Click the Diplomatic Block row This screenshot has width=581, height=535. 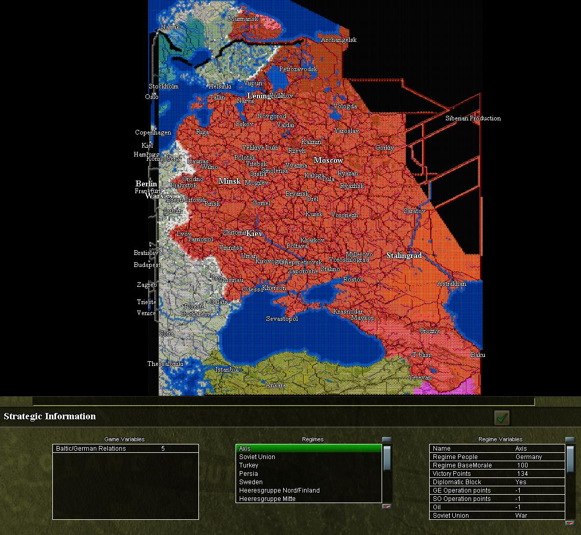coord(497,482)
